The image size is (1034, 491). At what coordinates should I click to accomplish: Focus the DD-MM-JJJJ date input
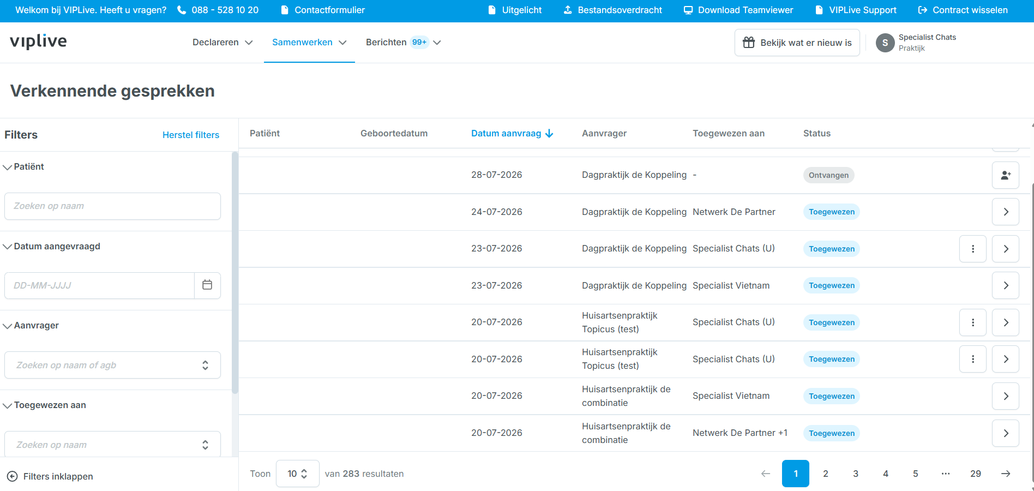pyautogui.click(x=99, y=285)
